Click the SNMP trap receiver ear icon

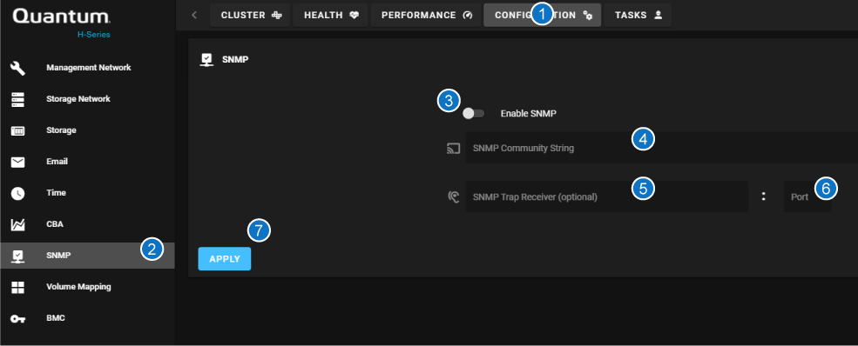click(453, 197)
